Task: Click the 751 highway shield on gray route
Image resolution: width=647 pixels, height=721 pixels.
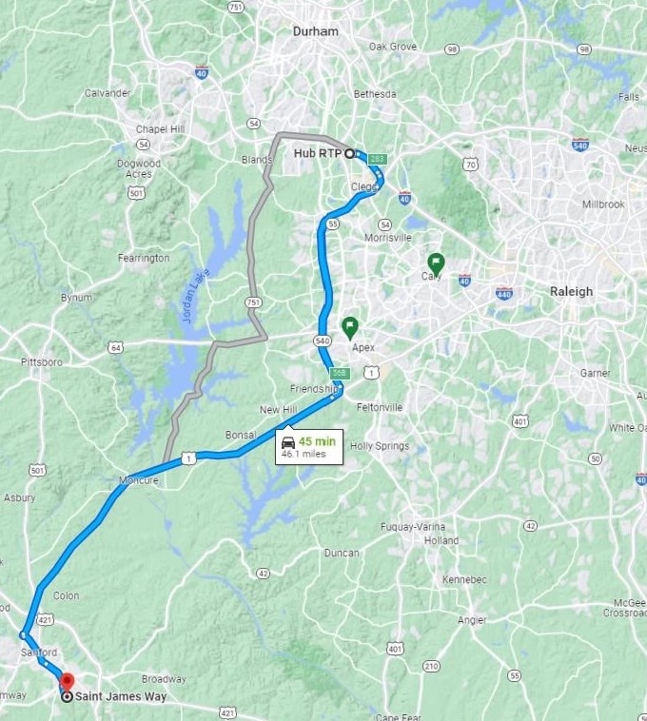Action: click(x=254, y=302)
